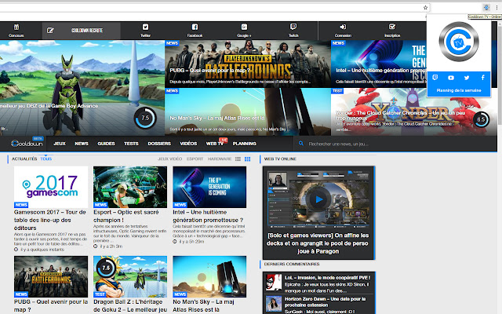Click the Facebook icon in extension popup
The image size is (502, 314).
click(x=483, y=78)
